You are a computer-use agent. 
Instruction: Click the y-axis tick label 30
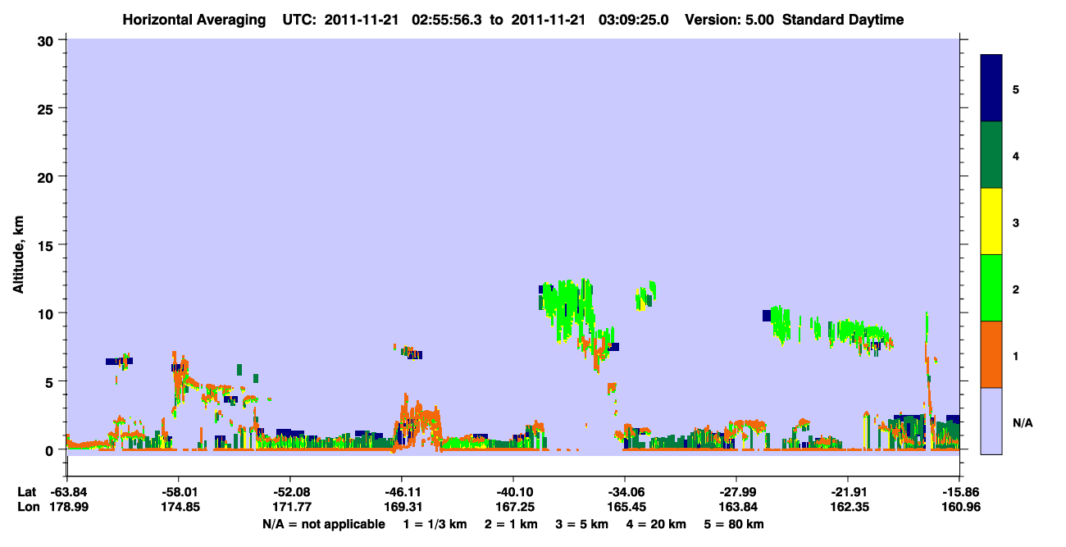(48, 40)
